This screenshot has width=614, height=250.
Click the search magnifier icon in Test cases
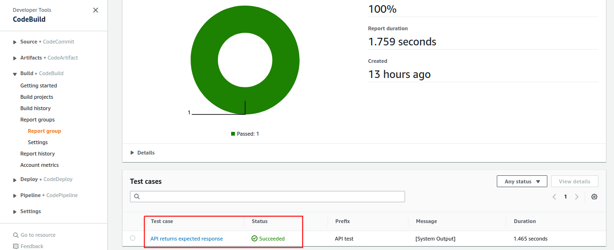(137, 197)
